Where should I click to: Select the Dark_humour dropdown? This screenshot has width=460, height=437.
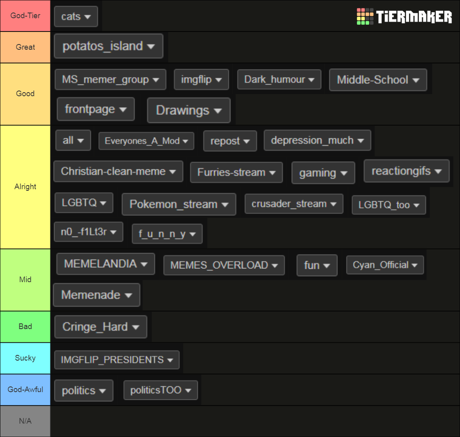pos(279,79)
